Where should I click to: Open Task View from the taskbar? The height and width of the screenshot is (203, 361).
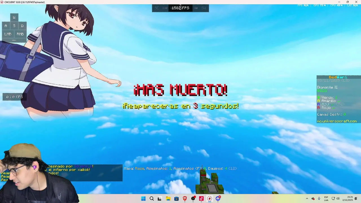point(160,198)
